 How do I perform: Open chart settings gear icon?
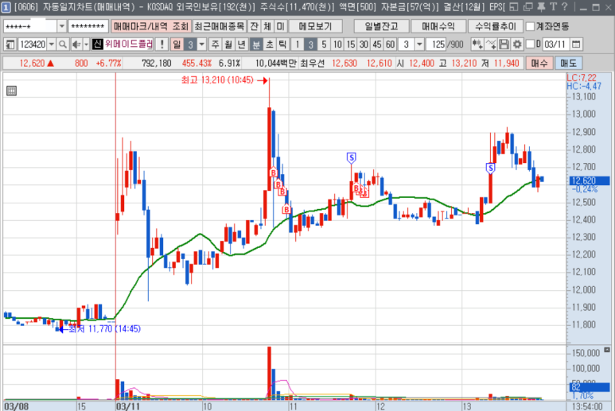click(517, 45)
